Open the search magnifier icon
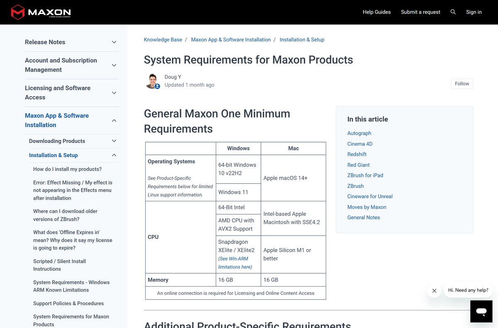 453,12
